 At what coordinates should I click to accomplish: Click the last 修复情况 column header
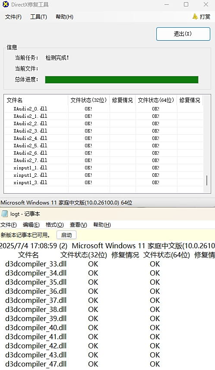click(x=190, y=100)
